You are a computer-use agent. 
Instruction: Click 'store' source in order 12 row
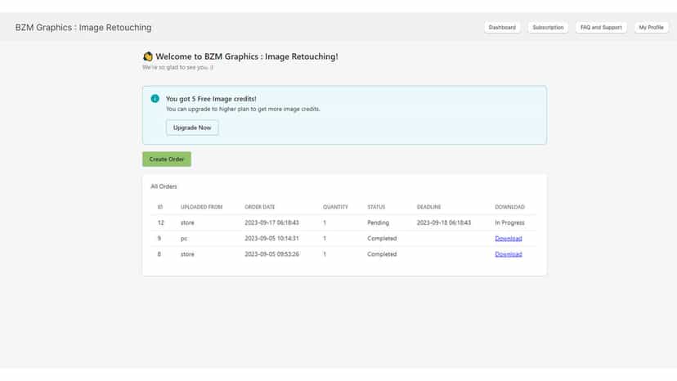coord(187,223)
